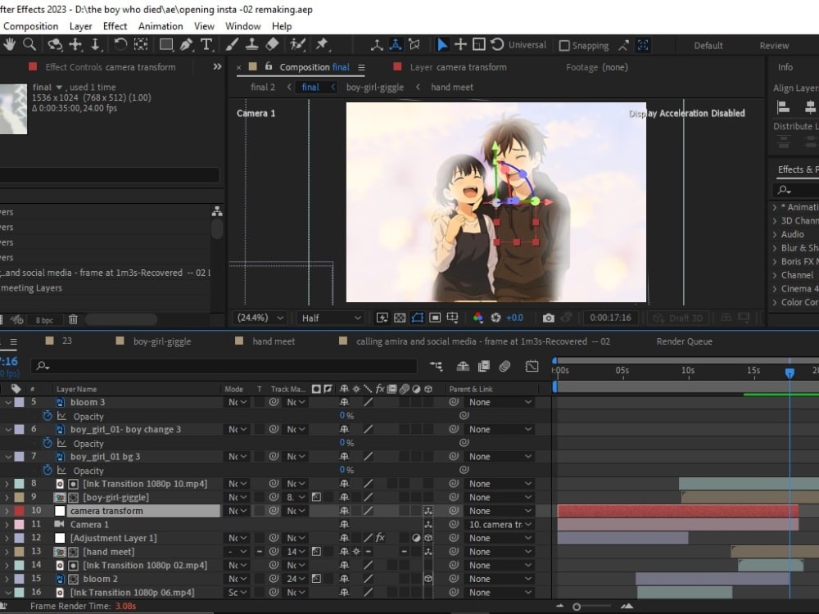Enable the Snapping checkbox
This screenshot has width=819, height=614.
click(564, 45)
